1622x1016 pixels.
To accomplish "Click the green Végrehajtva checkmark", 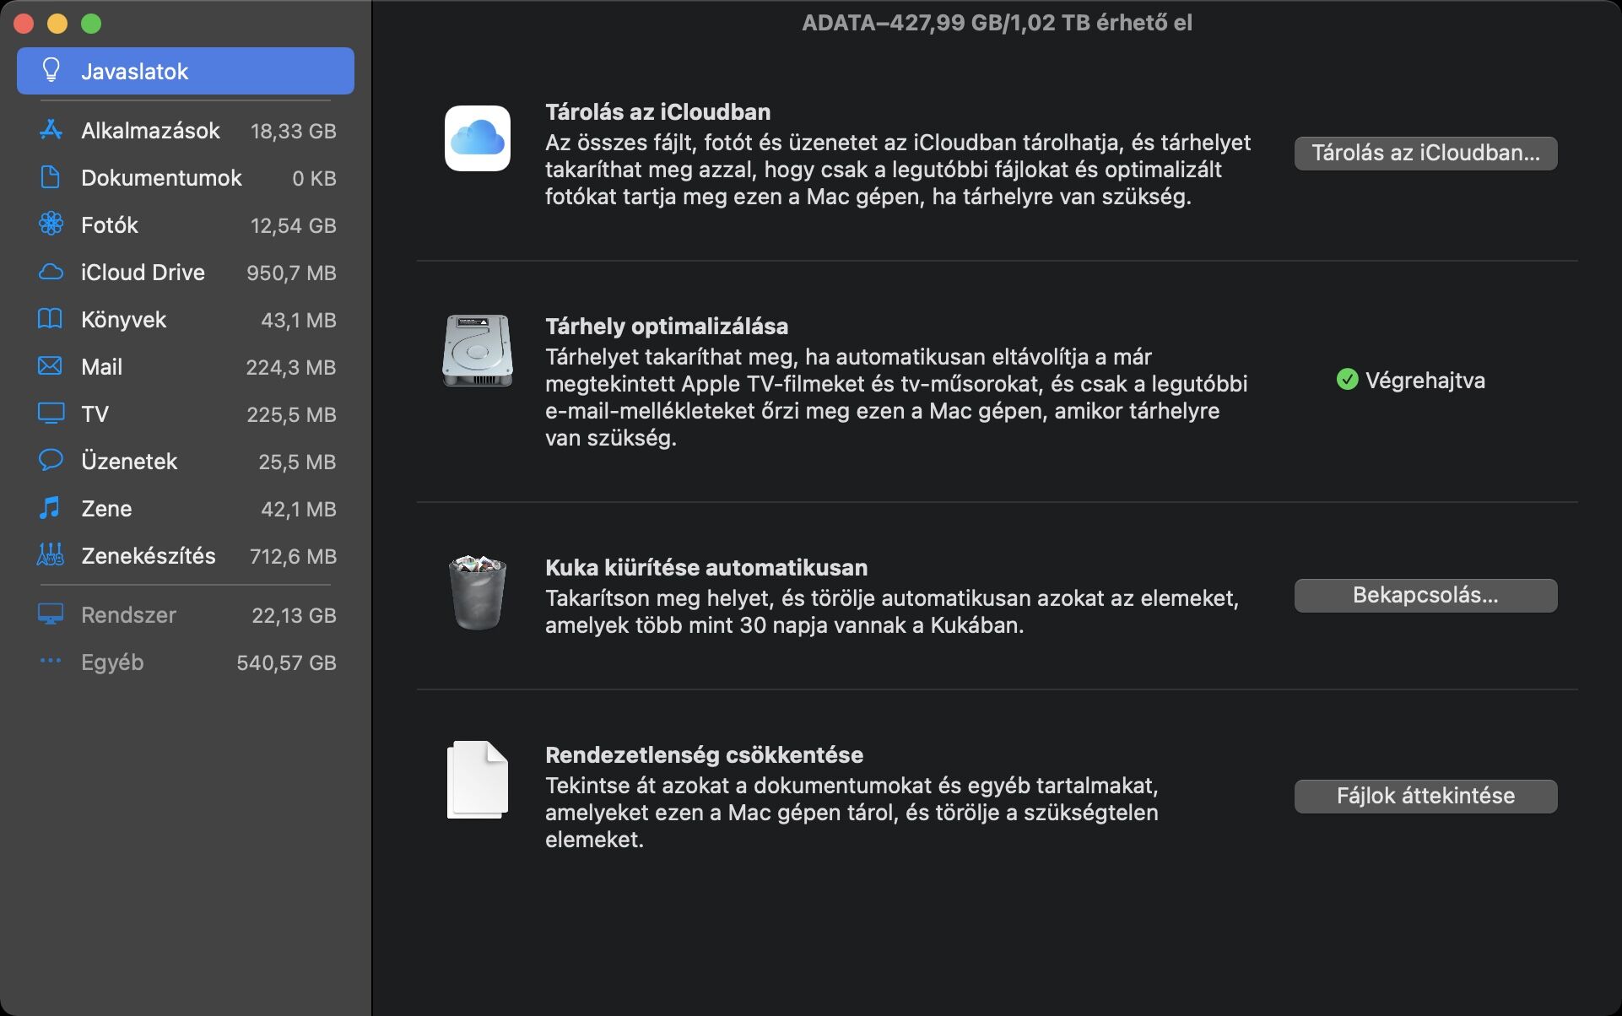I will [1347, 380].
